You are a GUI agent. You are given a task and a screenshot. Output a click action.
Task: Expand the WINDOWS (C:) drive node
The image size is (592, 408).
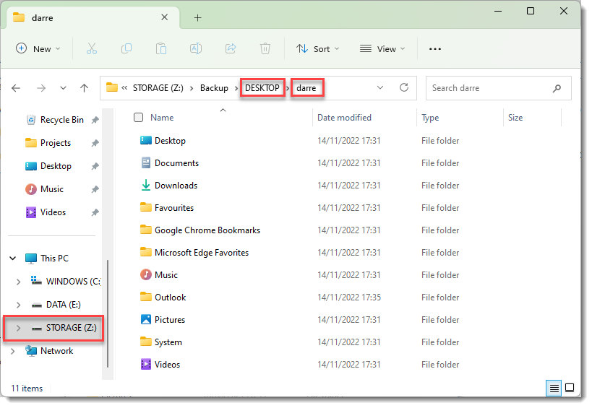click(18, 282)
